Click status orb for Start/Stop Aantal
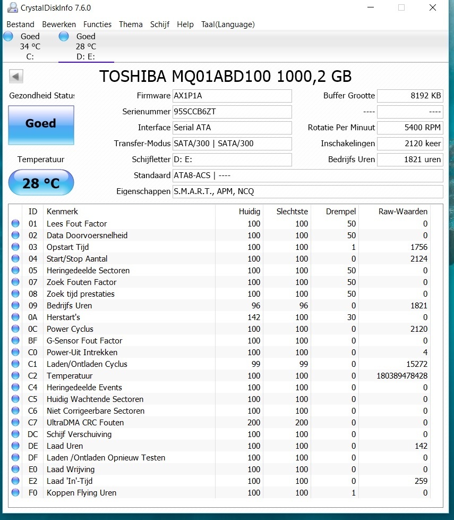This screenshot has width=454, height=520. tap(15, 259)
